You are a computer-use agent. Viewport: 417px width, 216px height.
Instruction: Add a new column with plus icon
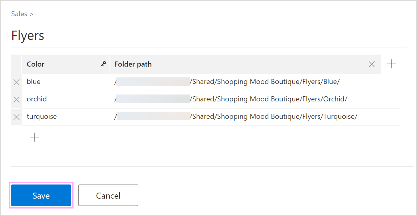pyautogui.click(x=391, y=64)
